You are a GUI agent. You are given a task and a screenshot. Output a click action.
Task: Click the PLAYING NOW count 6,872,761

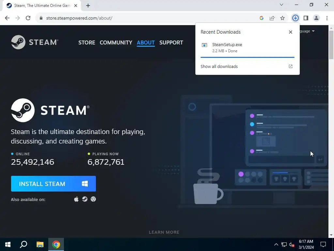[x=106, y=162]
